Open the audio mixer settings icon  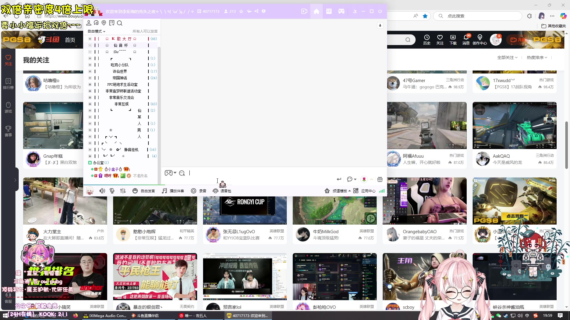pos(123,191)
